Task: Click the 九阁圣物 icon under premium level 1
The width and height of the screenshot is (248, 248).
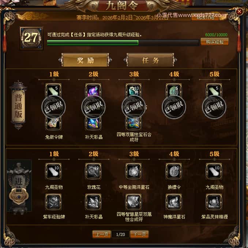Action: click(x=53, y=171)
